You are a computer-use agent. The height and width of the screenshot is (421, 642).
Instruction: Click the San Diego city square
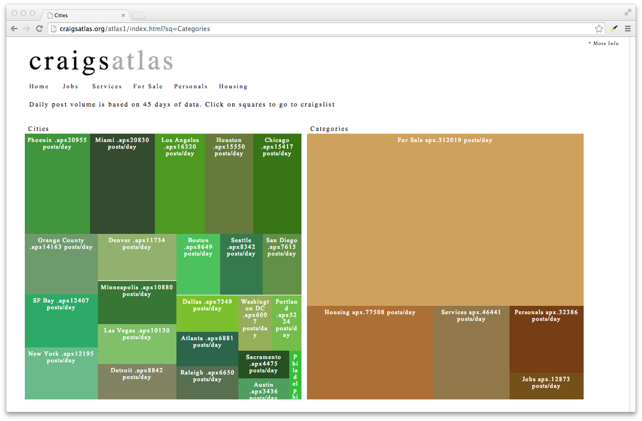pos(282,264)
